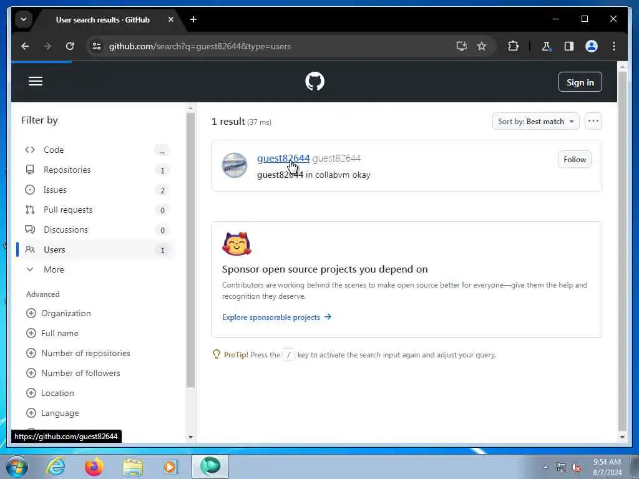Add the Number of repositories filter
639x479 pixels.
point(78,353)
